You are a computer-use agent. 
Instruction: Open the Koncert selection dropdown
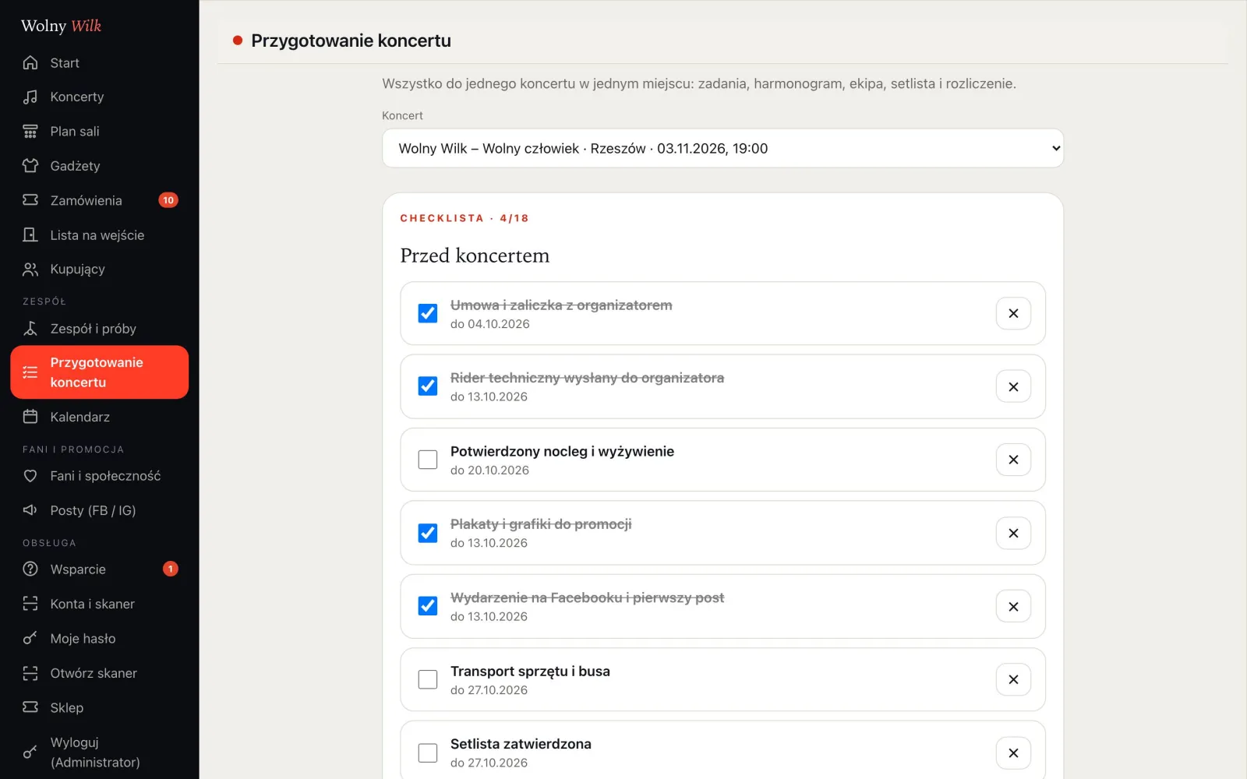722,148
